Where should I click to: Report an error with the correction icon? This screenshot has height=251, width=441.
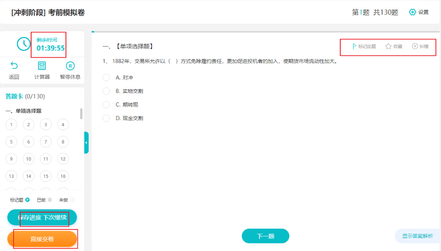point(415,46)
